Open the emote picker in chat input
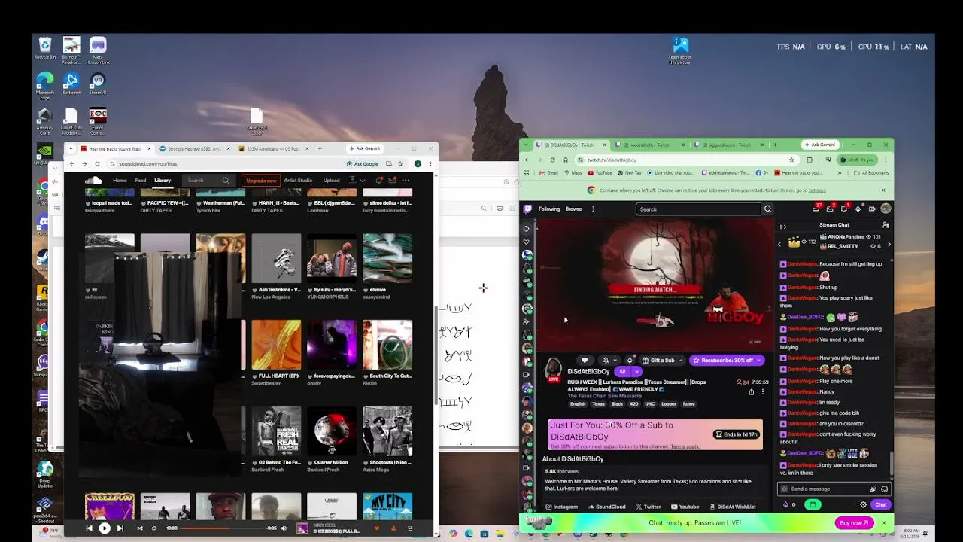This screenshot has height=542, width=963. click(885, 489)
